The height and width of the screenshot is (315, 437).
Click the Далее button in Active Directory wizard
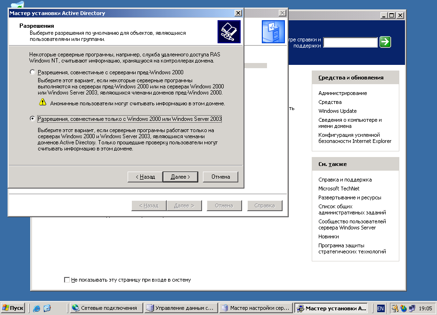[x=180, y=177]
